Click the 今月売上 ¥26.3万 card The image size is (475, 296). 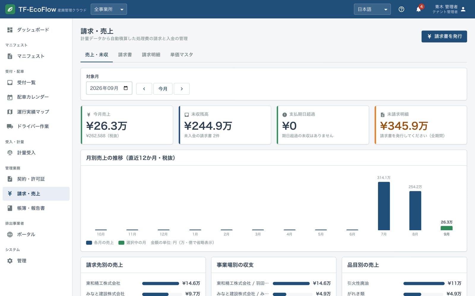tap(127, 125)
